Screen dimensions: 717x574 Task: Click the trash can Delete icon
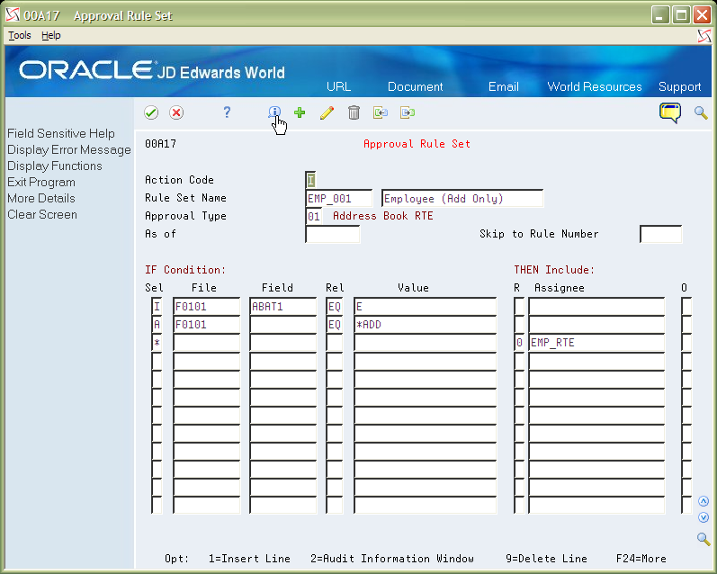pos(354,112)
